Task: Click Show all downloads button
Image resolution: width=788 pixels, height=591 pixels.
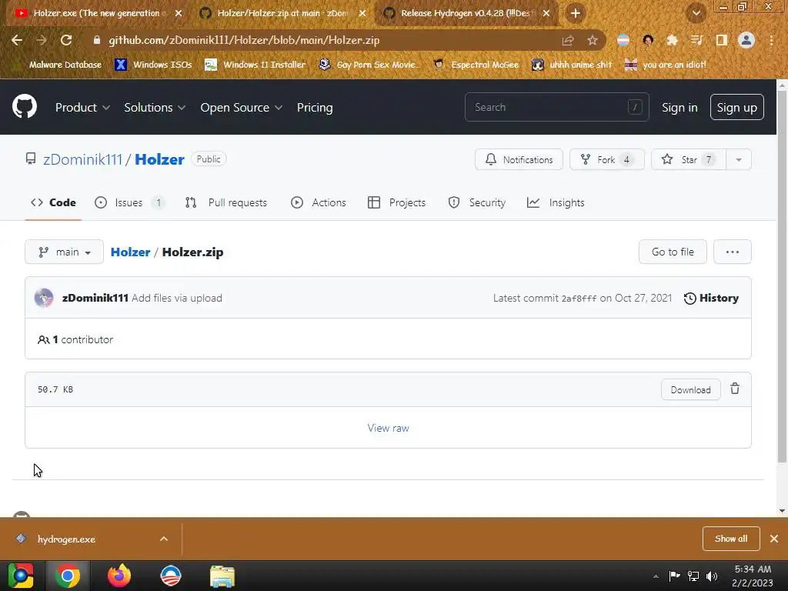Action: coord(731,538)
